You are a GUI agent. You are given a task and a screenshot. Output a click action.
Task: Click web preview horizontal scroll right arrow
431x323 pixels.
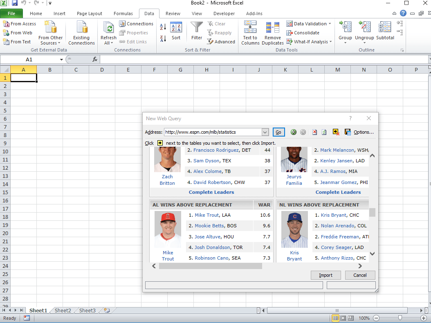pos(360,266)
